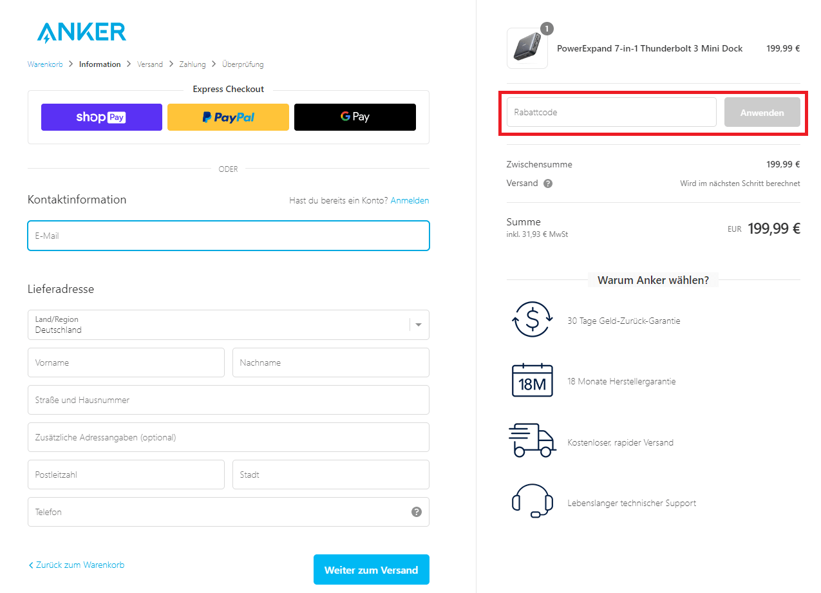Focus the Postleitzahl input field
821x593 pixels.
(x=126, y=475)
